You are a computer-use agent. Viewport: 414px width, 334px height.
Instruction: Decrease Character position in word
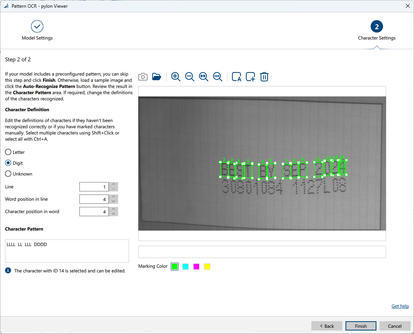113,214
